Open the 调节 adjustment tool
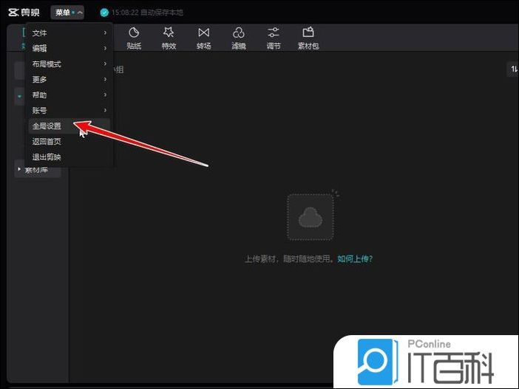This screenshot has height=389, width=519. tap(274, 38)
